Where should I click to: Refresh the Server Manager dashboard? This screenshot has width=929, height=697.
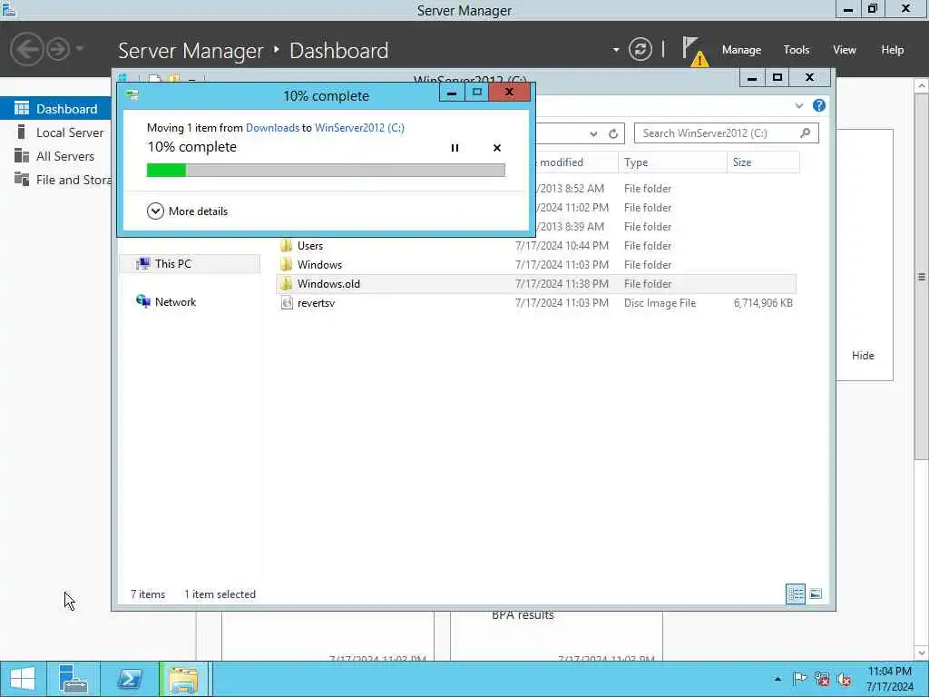pyautogui.click(x=640, y=49)
